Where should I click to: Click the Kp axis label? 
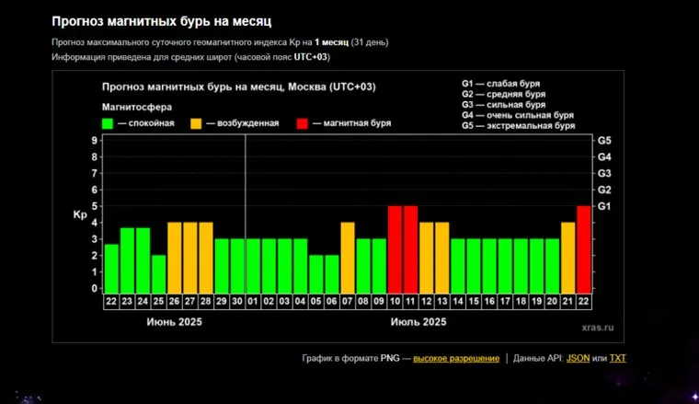click(x=80, y=214)
